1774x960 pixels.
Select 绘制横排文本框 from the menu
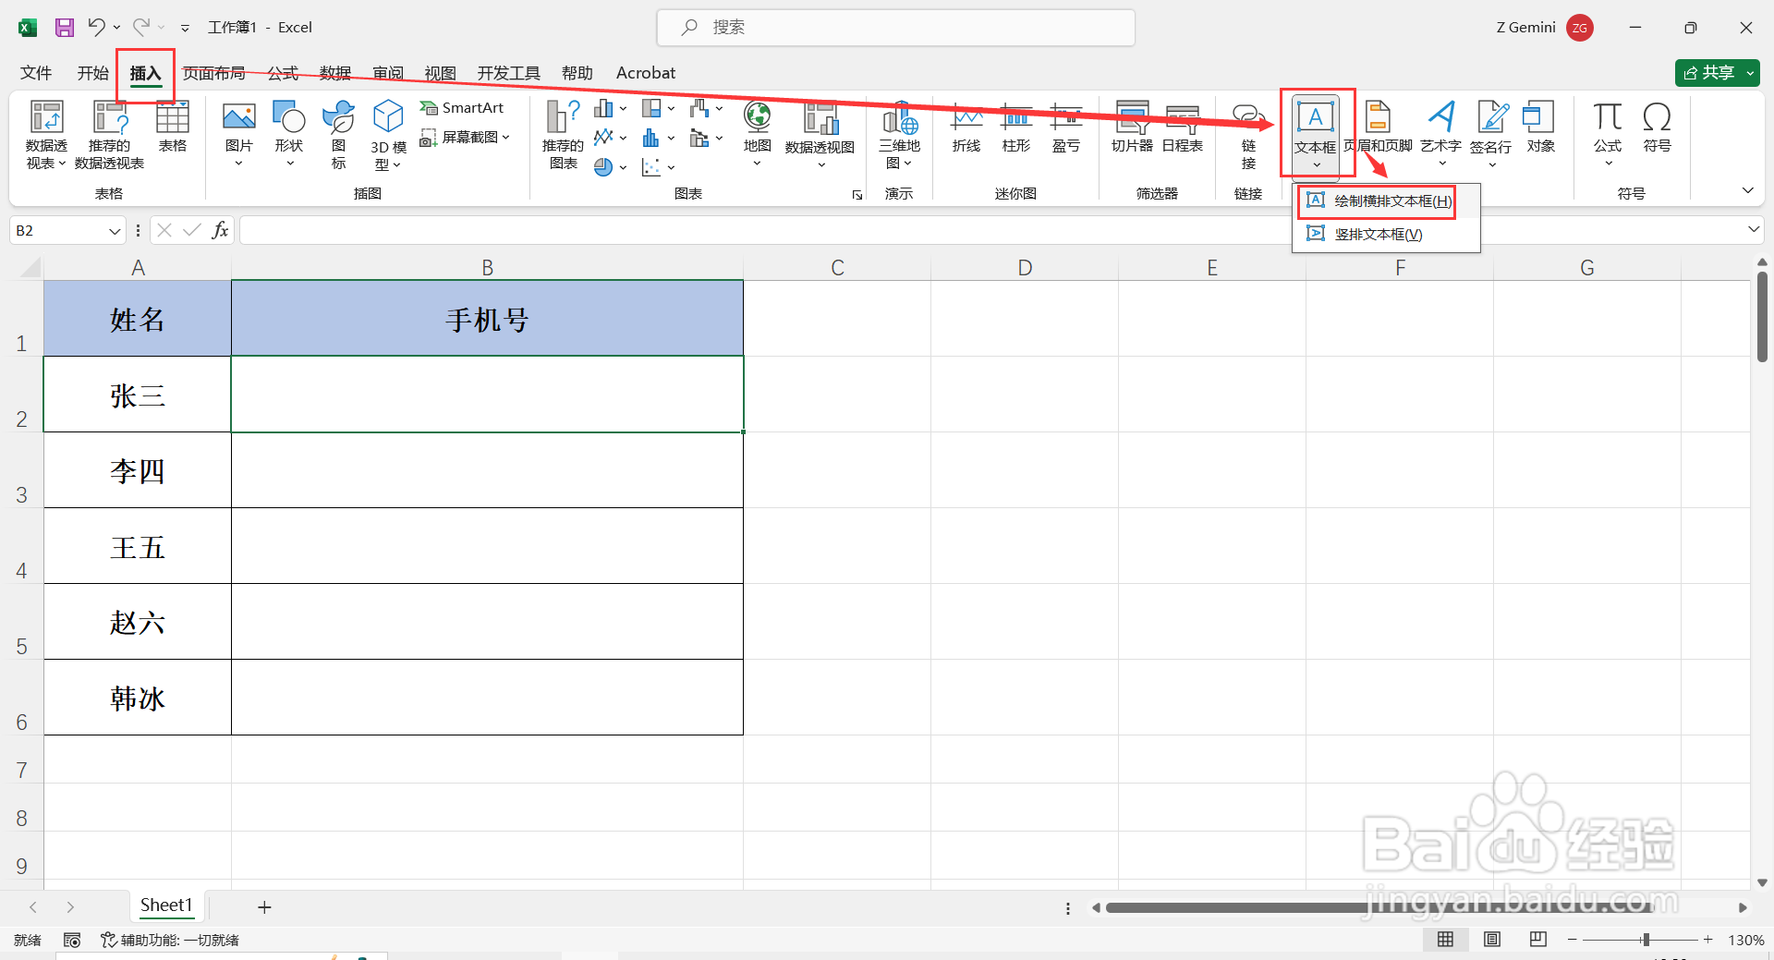point(1380,201)
